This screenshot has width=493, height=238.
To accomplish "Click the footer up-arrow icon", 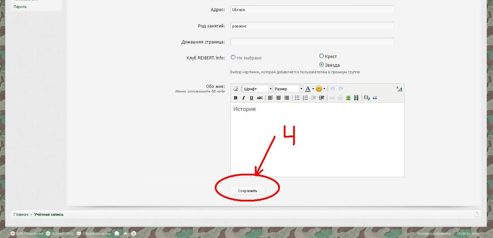I will 125,233.
